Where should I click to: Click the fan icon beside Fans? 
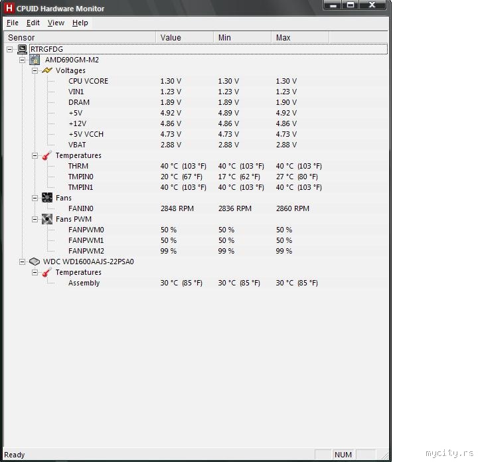(x=47, y=198)
